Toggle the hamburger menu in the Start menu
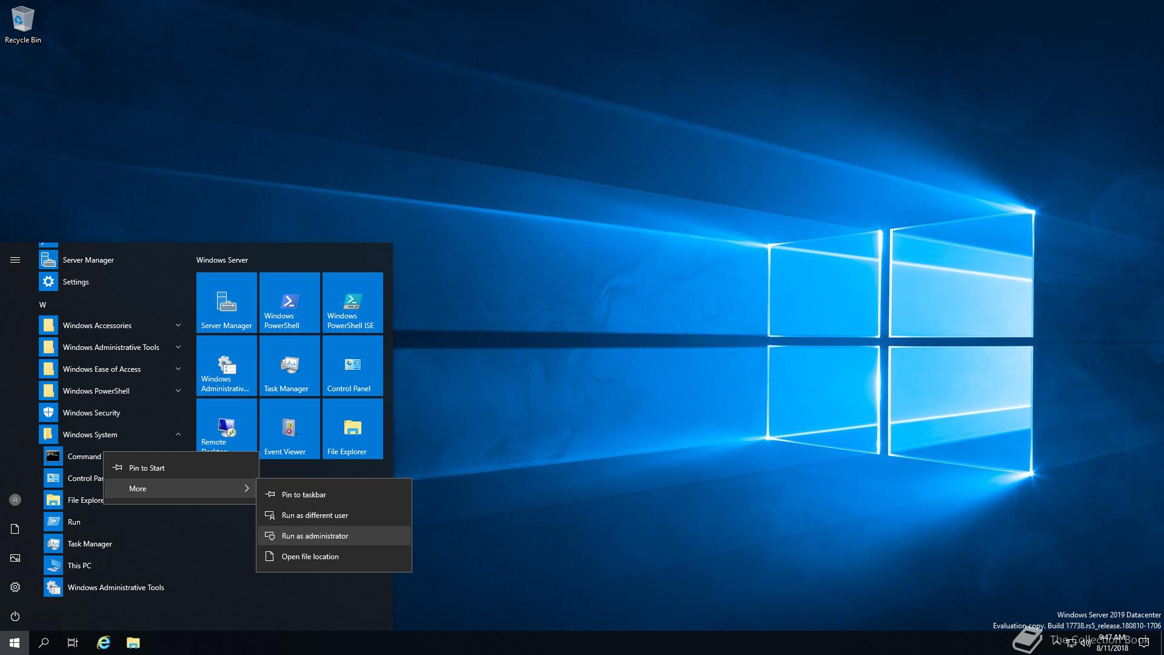1164x655 pixels. 15,260
